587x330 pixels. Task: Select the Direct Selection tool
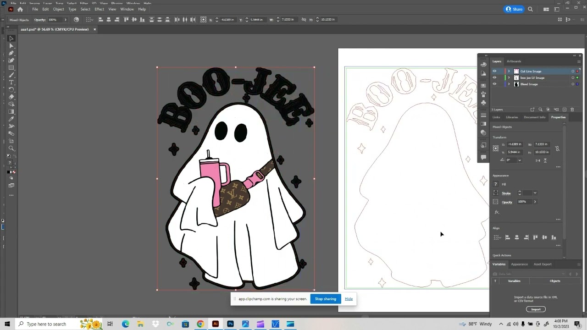[x=11, y=46]
